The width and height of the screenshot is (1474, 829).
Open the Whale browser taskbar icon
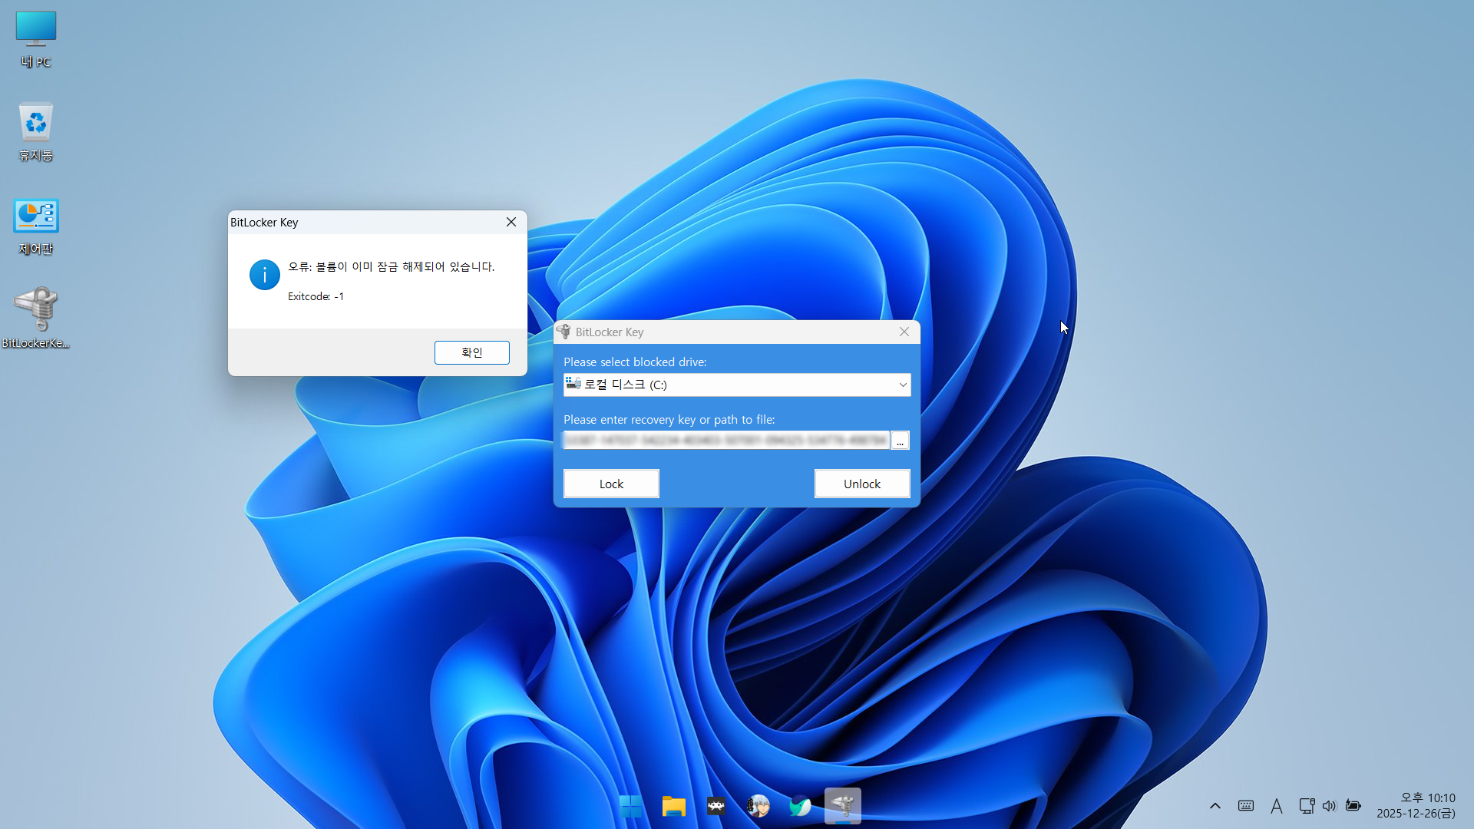click(x=800, y=806)
